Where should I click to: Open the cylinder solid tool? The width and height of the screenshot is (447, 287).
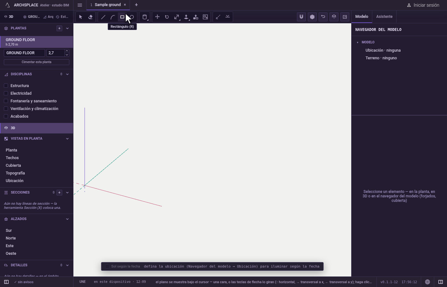145,17
